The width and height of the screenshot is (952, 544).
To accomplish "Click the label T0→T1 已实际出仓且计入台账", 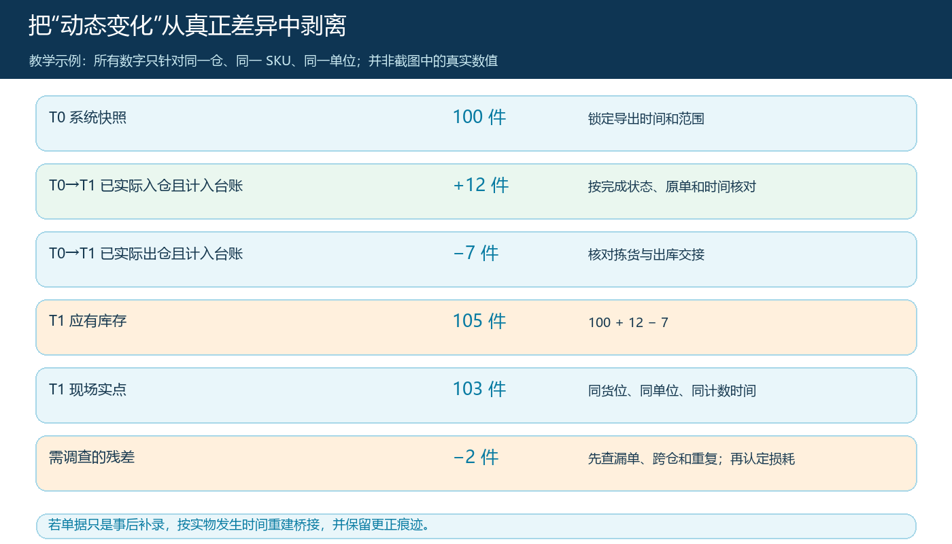I will click(x=146, y=254).
